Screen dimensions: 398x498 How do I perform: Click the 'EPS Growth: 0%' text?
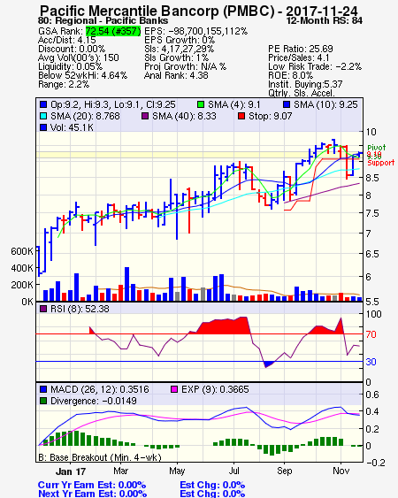tap(180, 40)
